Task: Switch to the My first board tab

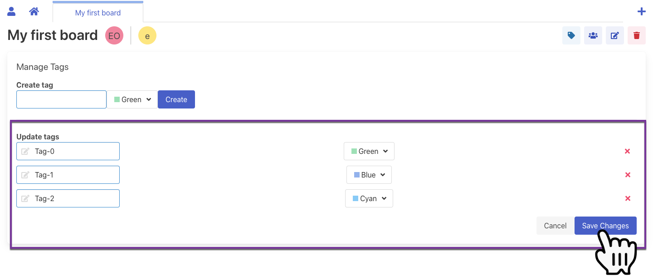Action: 98,13
